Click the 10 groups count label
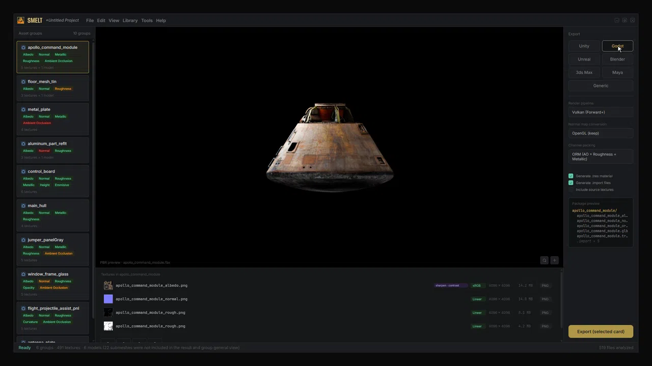The width and height of the screenshot is (652, 366). 81,34
